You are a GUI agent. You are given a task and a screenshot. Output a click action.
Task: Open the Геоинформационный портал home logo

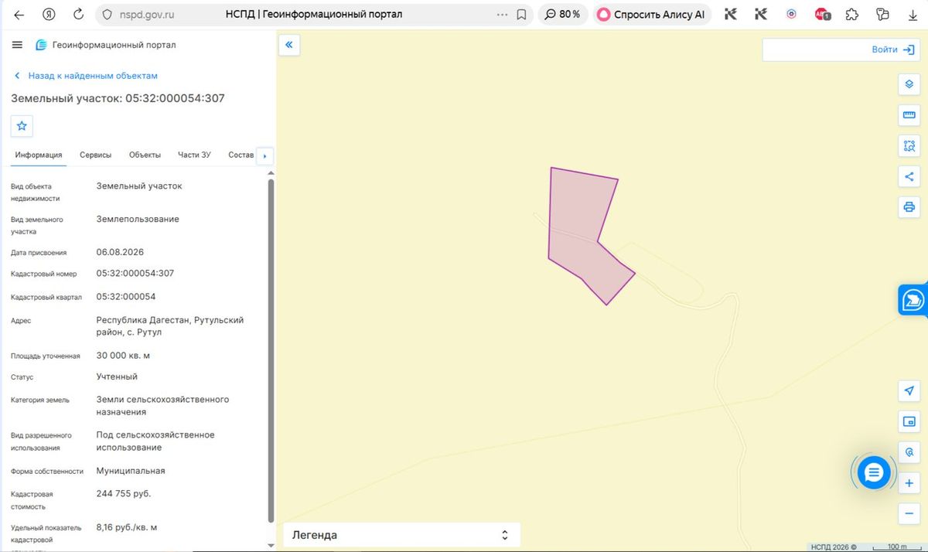[106, 45]
